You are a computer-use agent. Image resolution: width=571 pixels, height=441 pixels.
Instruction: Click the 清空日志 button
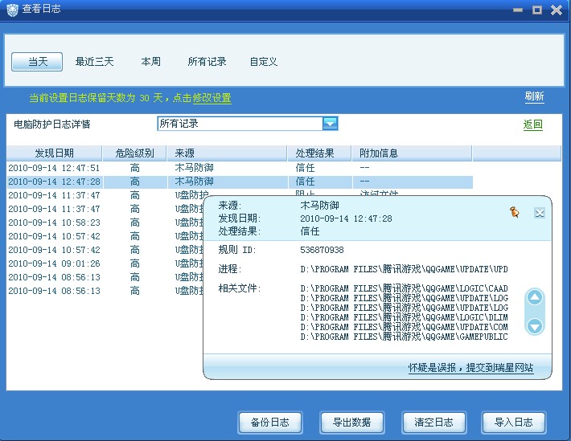tap(433, 422)
